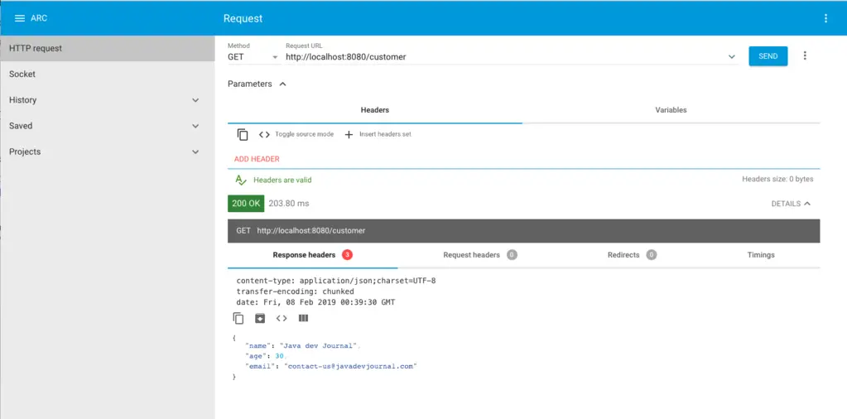Expand the Request URL history dropdown
847x419 pixels.
pyautogui.click(x=731, y=56)
